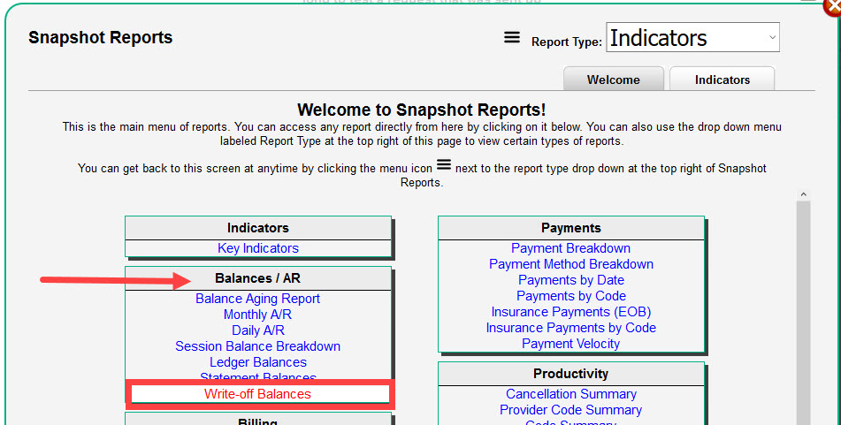Open the Ledger Balances report

[258, 362]
